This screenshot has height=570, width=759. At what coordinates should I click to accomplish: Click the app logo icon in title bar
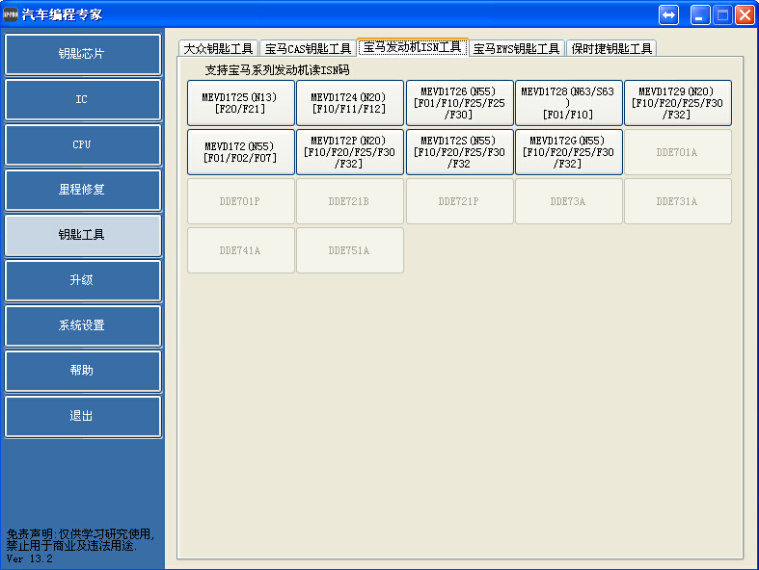[x=11, y=15]
